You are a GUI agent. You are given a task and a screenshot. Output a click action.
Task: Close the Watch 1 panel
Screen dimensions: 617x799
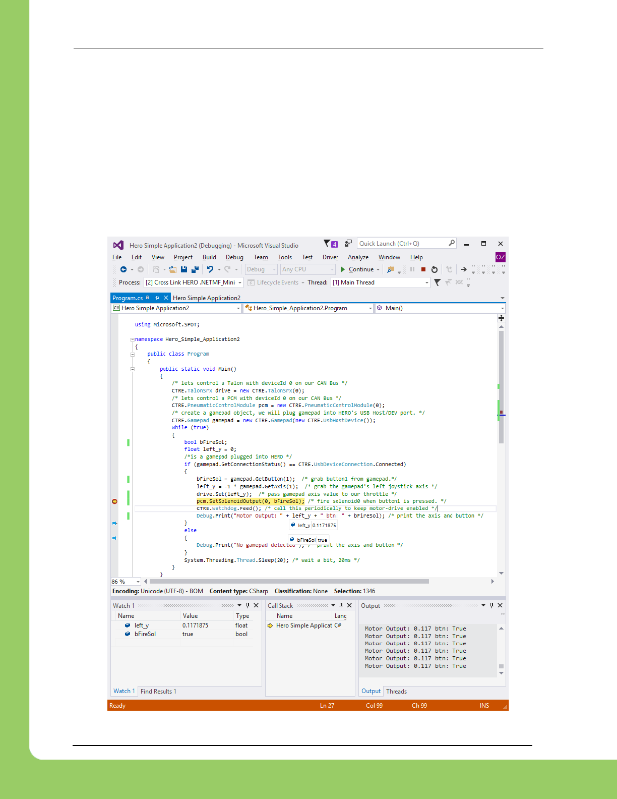(256, 605)
